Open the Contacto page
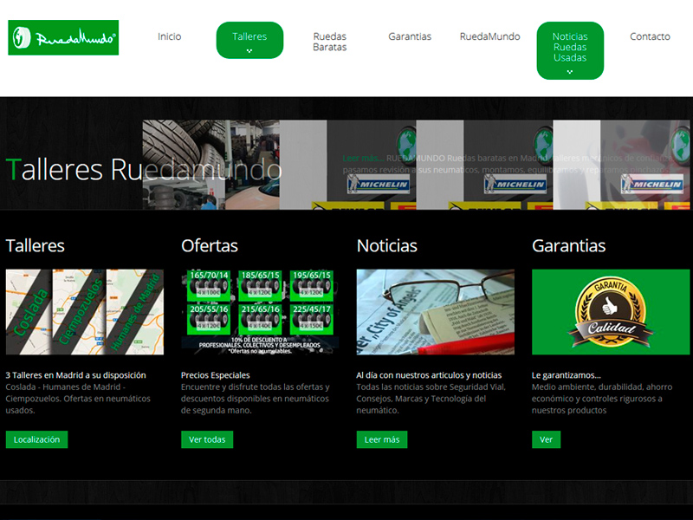 (650, 36)
